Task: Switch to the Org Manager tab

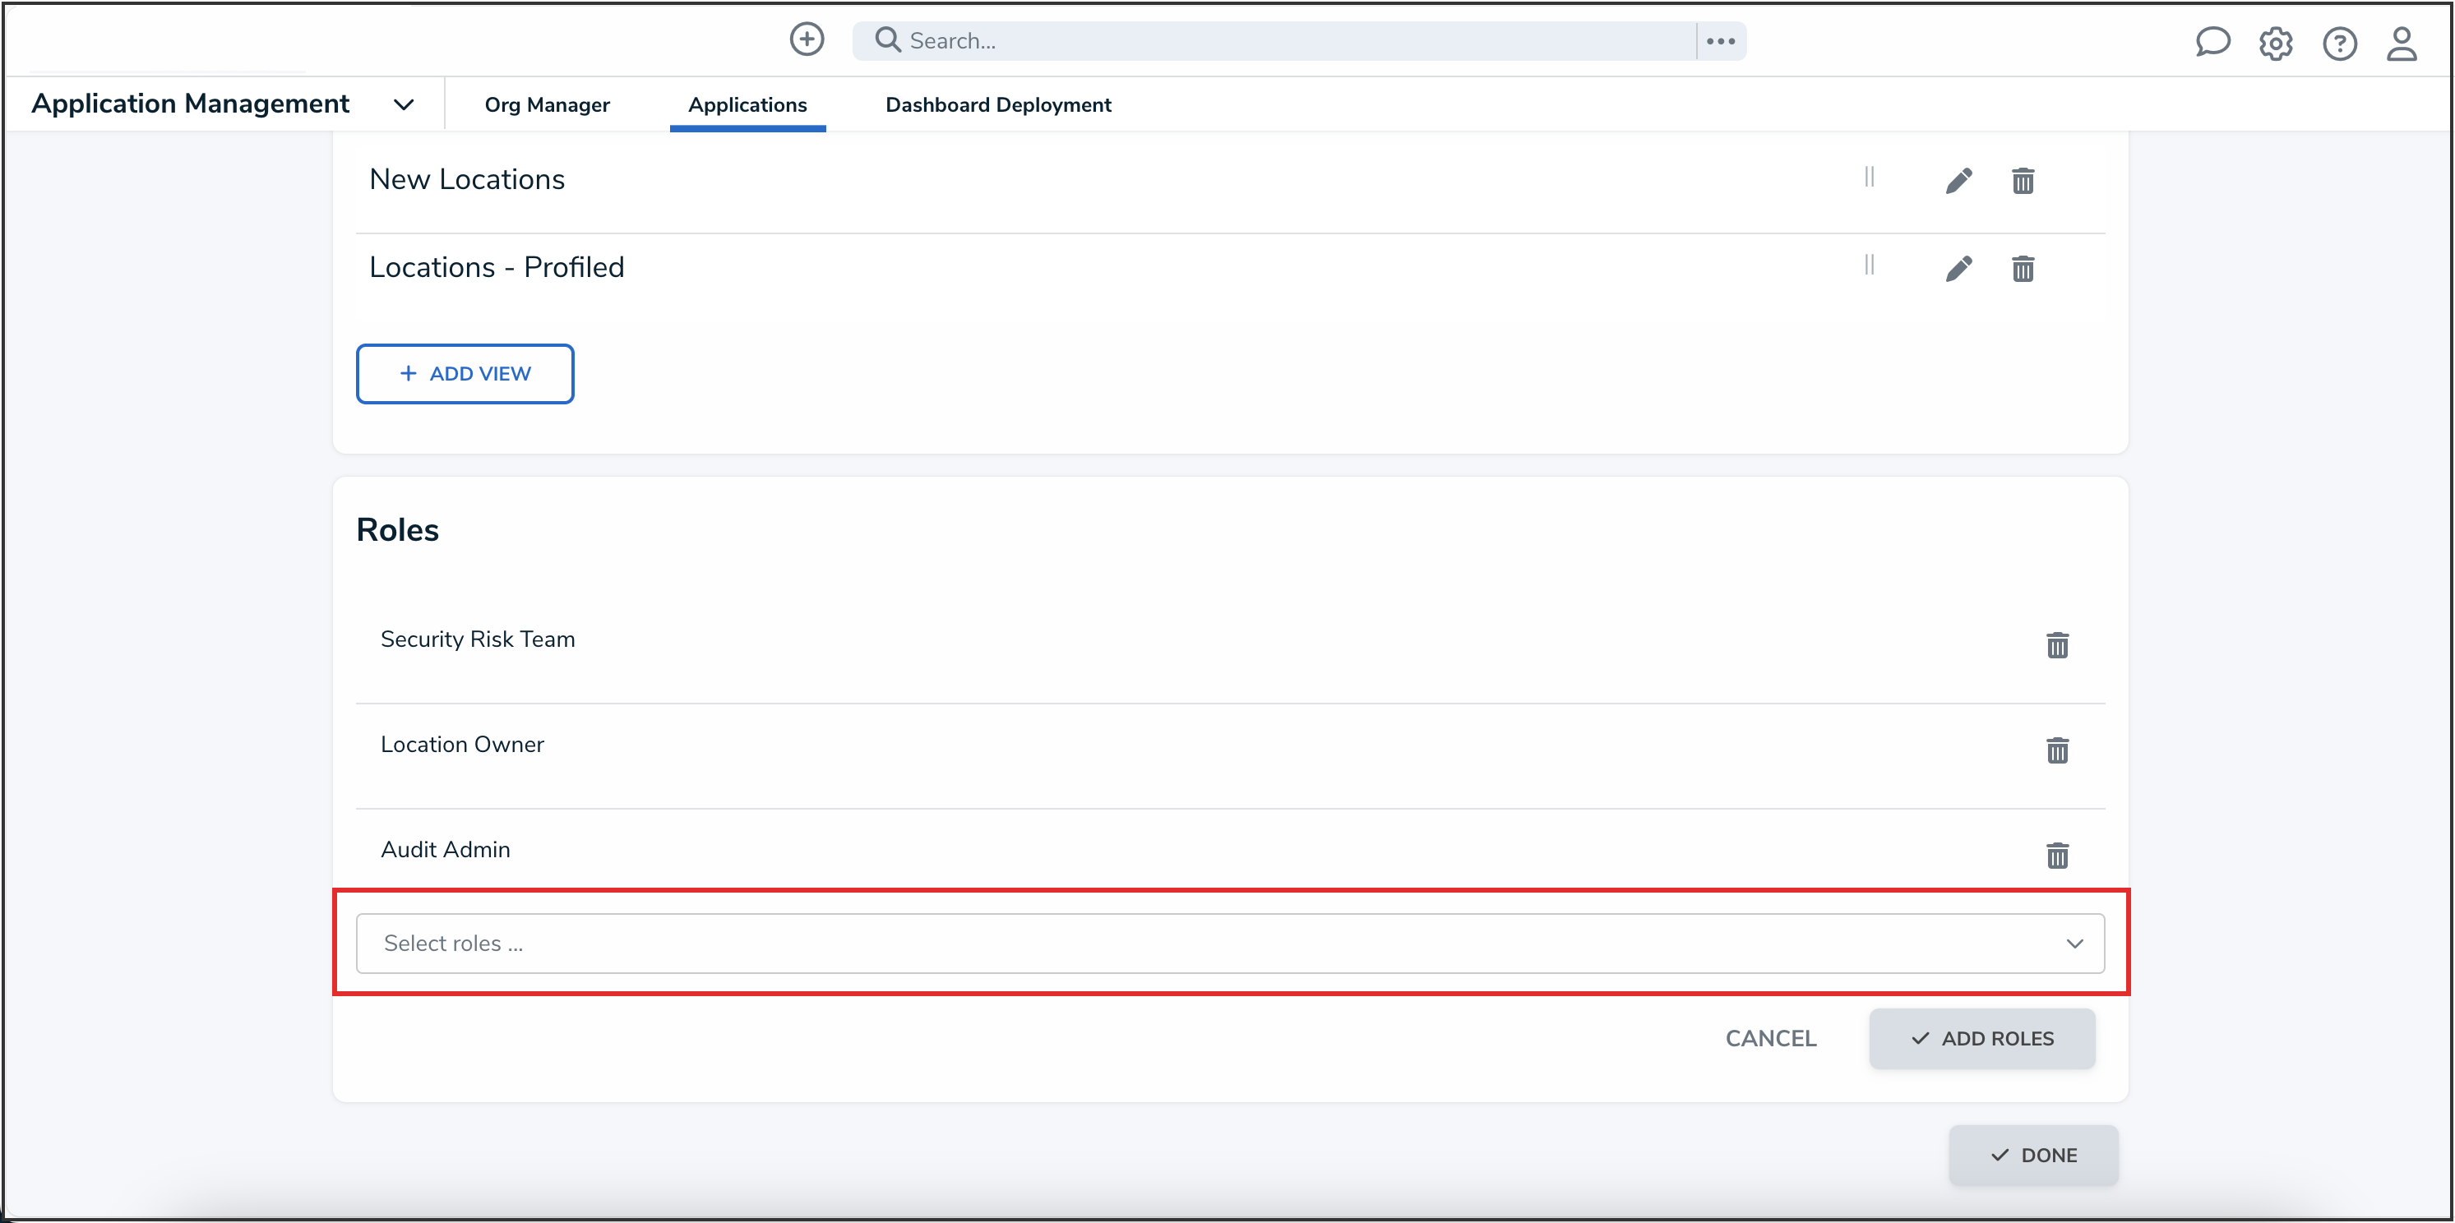Action: tap(547, 104)
